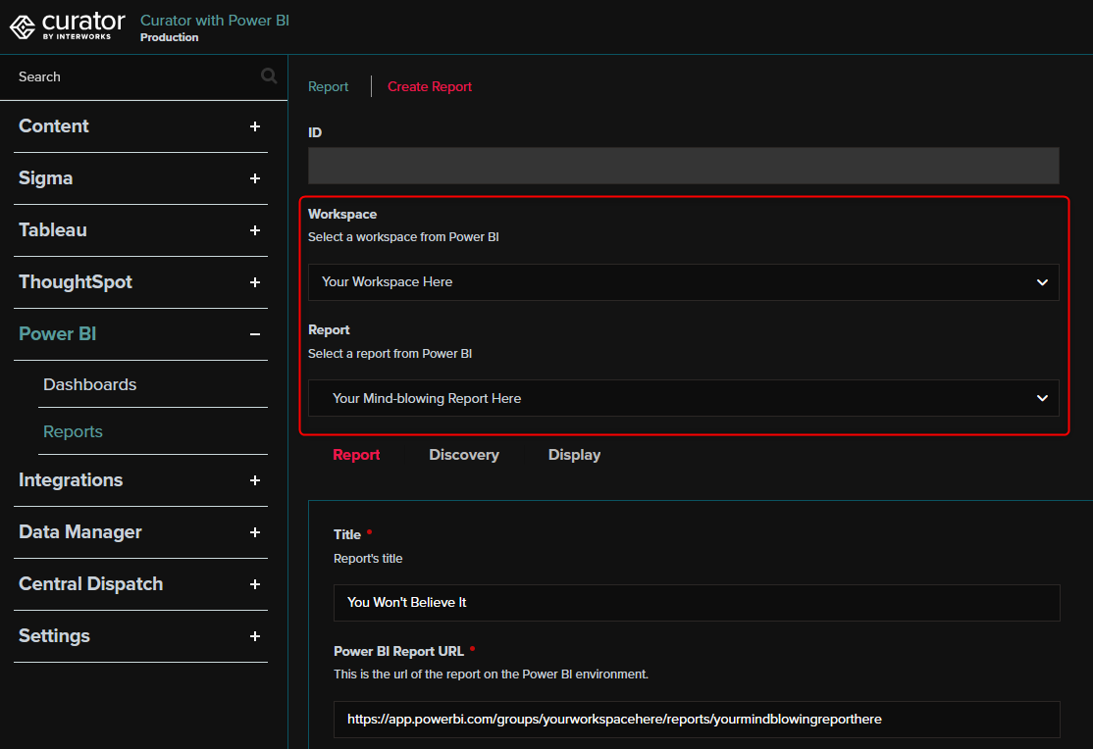Click the "Report's title" help text
The height and width of the screenshot is (749, 1093).
click(x=368, y=559)
